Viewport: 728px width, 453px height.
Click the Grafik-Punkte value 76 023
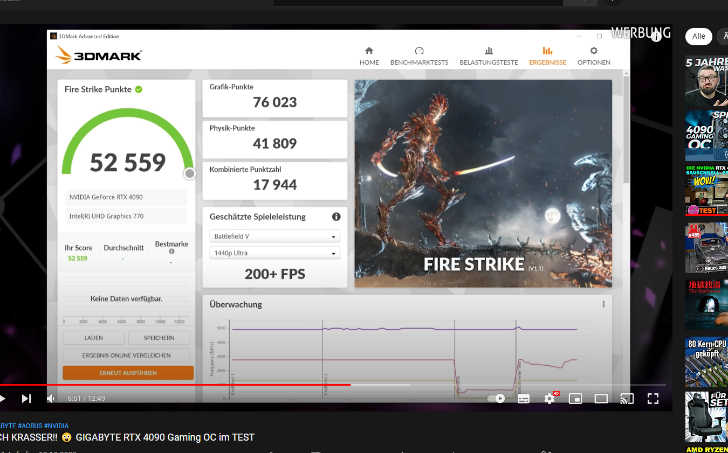point(275,102)
